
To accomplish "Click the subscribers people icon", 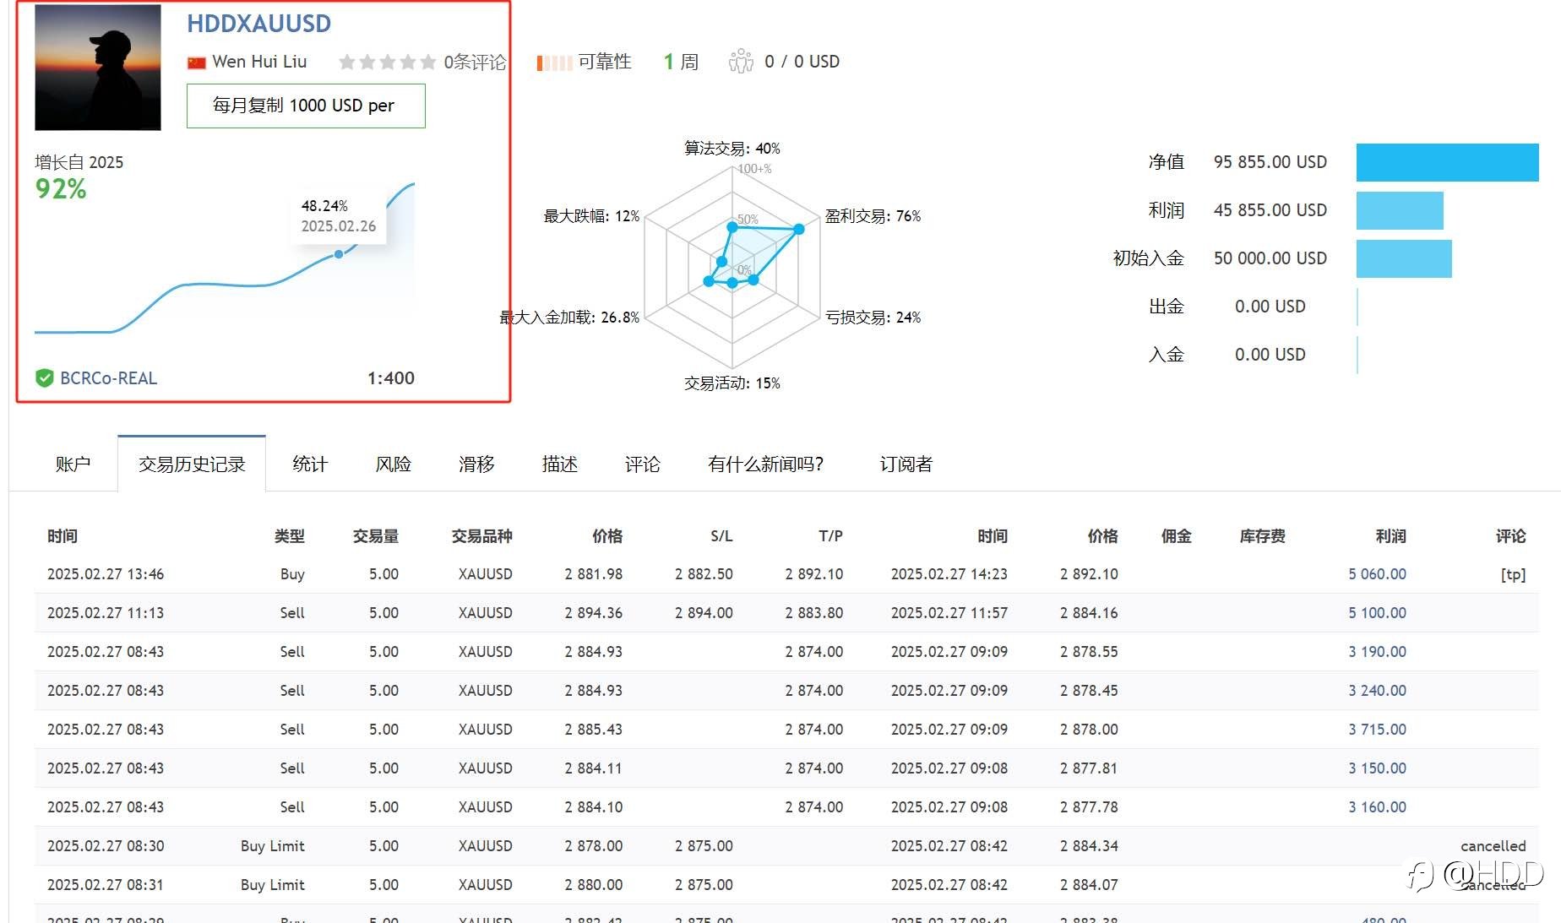I will tap(741, 61).
